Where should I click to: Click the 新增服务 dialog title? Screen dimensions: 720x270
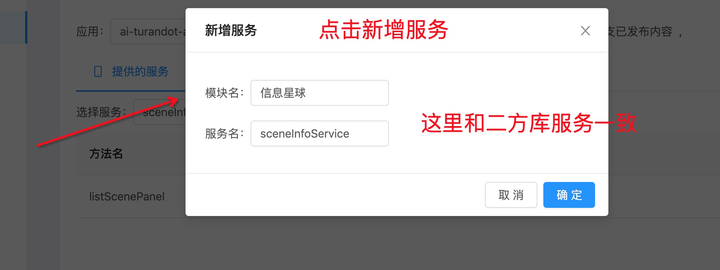pos(231,30)
